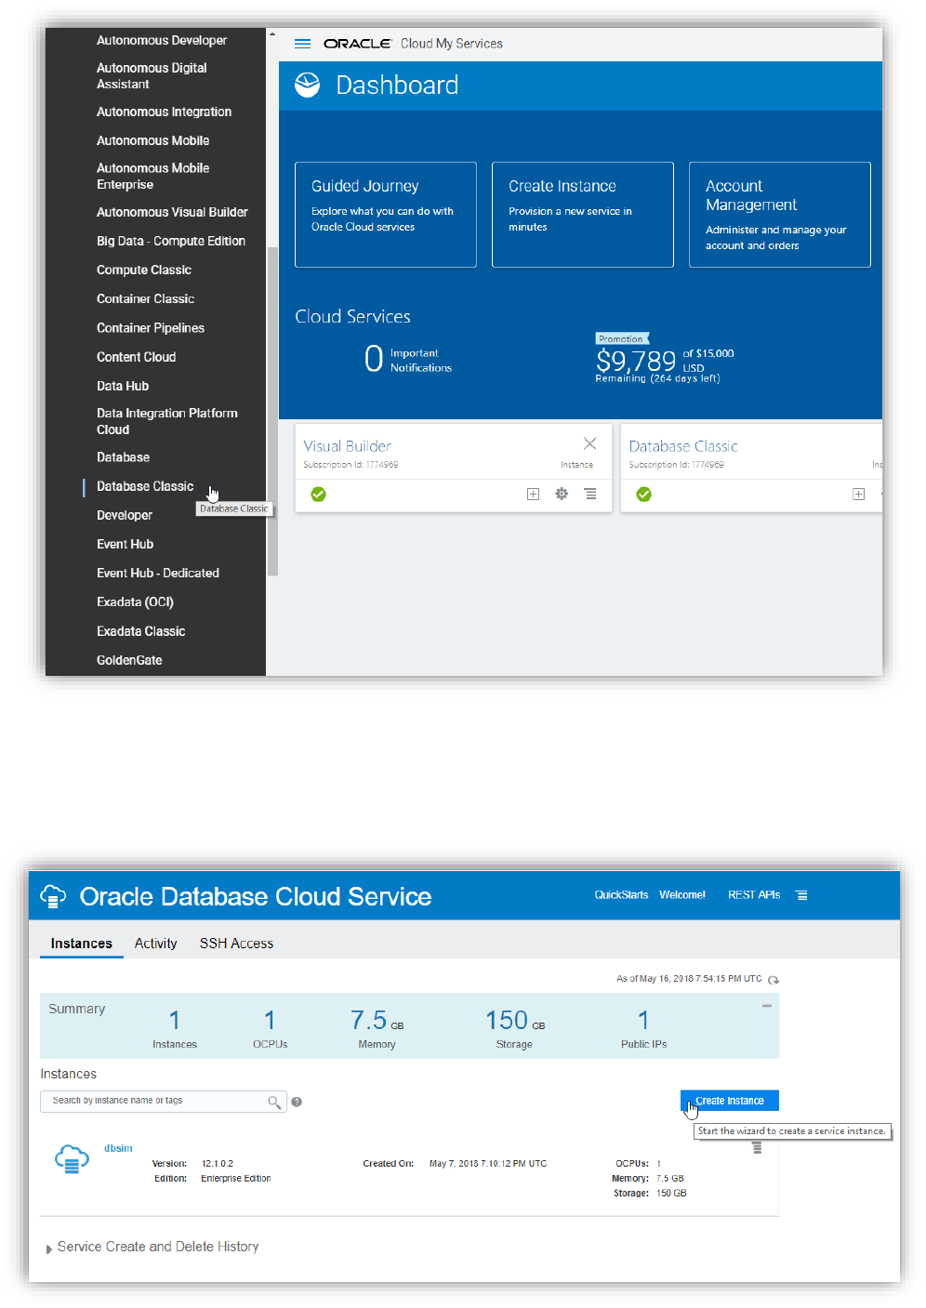926x1308 pixels.
Task: Collapse the Summary panel
Action: click(767, 1006)
